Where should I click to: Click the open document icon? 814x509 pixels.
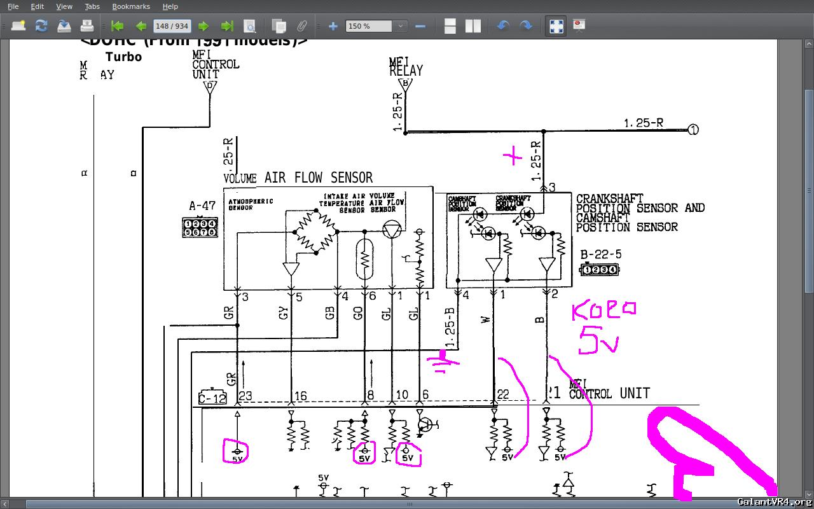pos(18,26)
